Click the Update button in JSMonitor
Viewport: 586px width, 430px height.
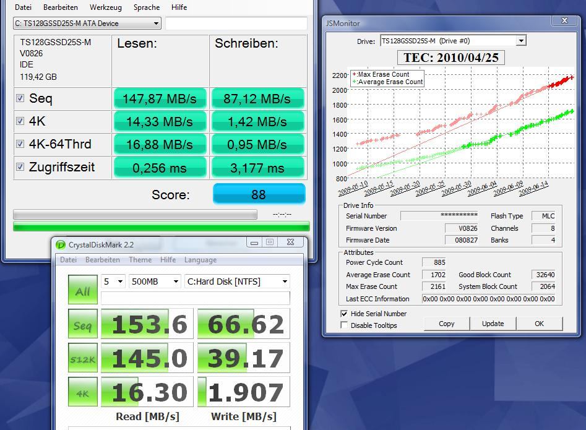tap(493, 324)
